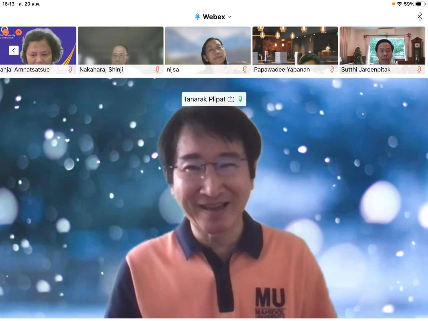This screenshot has height=321, width=428.
Task: Go back using the left arrow button
Action: click(x=14, y=50)
